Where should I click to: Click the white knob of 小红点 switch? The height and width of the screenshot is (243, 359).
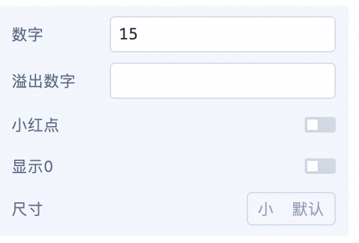pyautogui.click(x=313, y=125)
